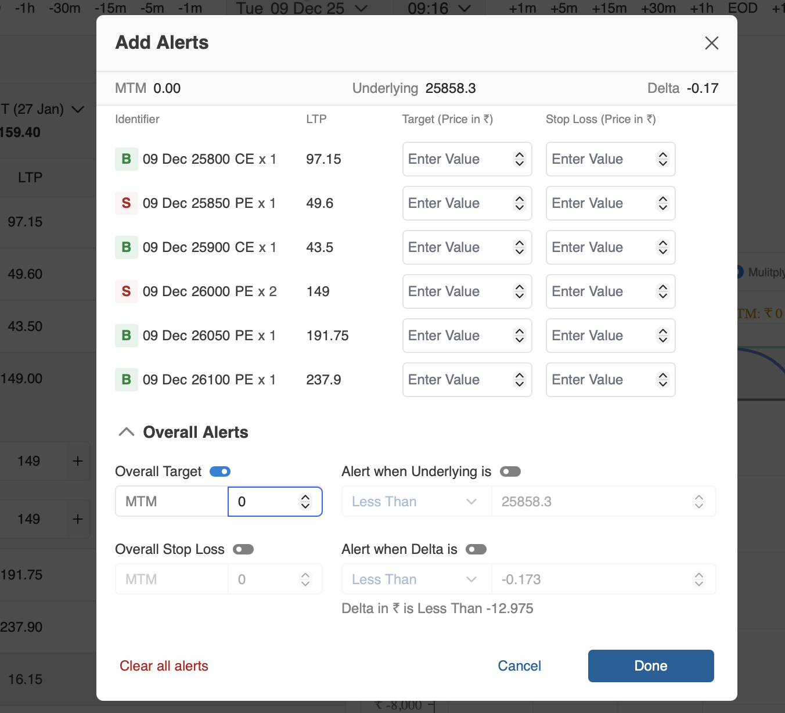
Task: Disable the Overall Target toggle
Action: point(220,471)
